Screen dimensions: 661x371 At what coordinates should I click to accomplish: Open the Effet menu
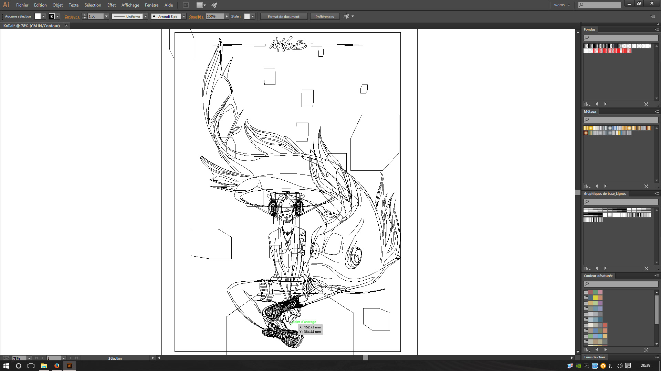click(x=111, y=5)
